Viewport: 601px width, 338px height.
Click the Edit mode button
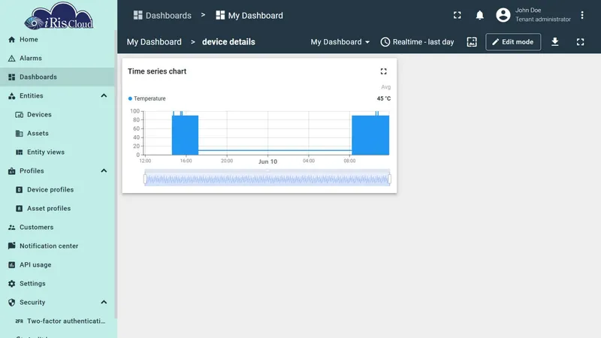pyautogui.click(x=513, y=42)
